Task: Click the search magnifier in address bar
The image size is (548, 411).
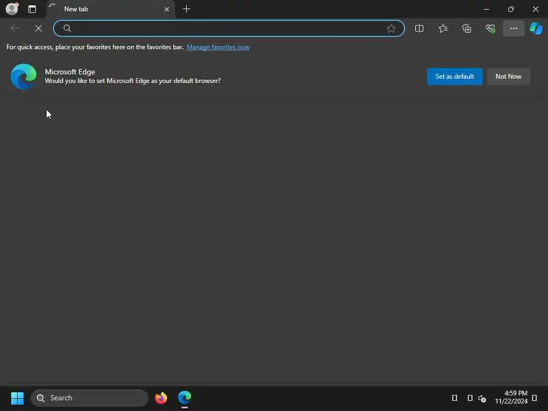Action: point(67,28)
